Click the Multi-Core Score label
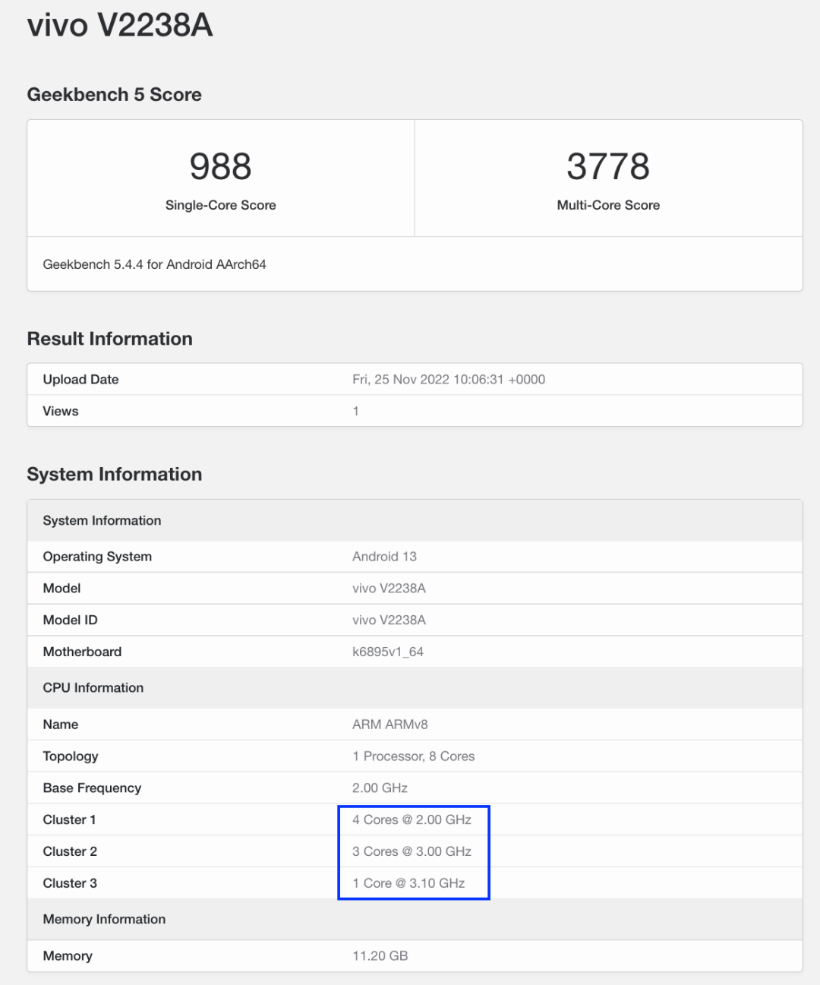Screen dimensions: 820x985 [x=608, y=205]
